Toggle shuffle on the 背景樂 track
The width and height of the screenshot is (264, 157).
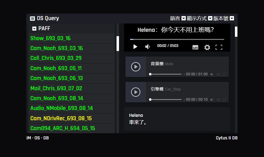(218, 74)
